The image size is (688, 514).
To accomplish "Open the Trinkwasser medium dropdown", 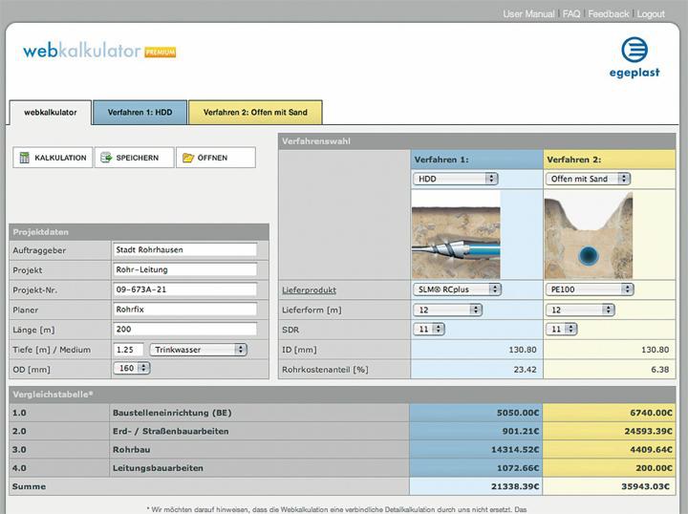I will [x=199, y=350].
